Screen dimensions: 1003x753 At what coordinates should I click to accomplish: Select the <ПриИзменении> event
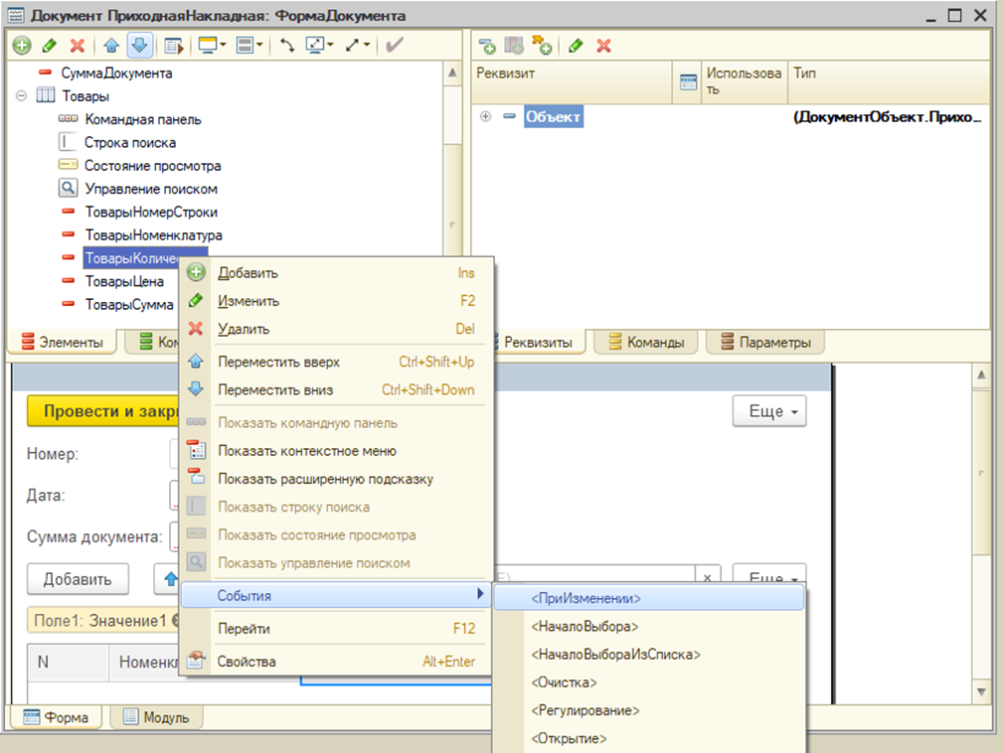click(x=649, y=598)
